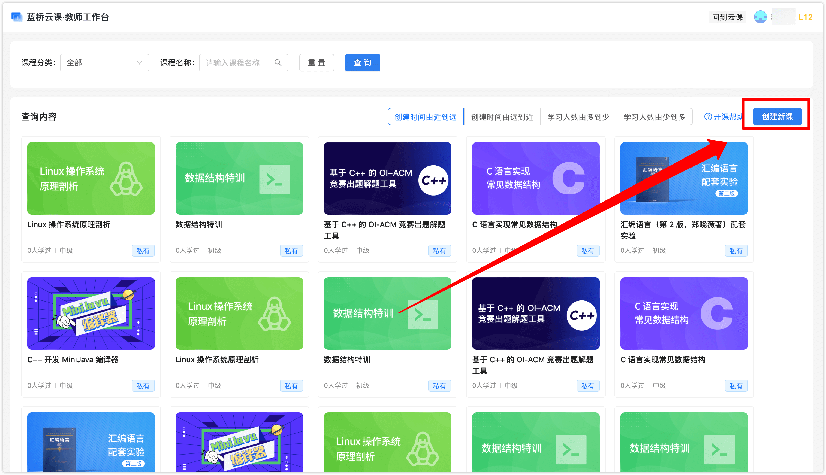Screen dimensions: 826x475
Task: Sort by 学习人数由多到少
Action: 578,117
